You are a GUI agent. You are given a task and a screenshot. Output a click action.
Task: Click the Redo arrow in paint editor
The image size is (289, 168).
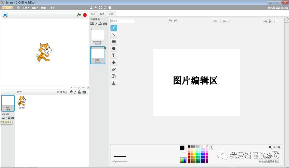tap(175, 21)
